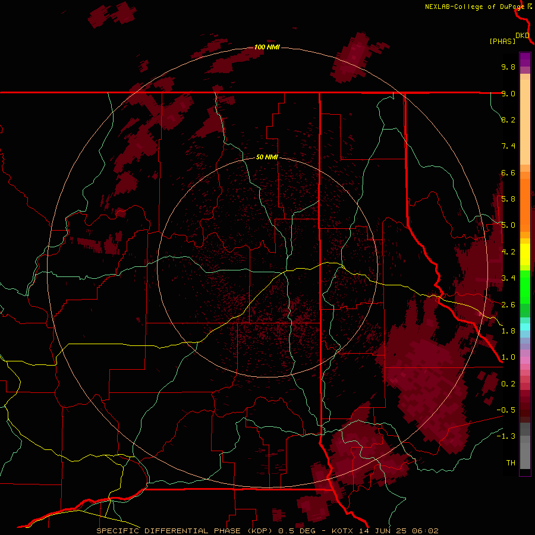Click the 6.6 legend value
Screen dimensions: 535x535
click(508, 172)
